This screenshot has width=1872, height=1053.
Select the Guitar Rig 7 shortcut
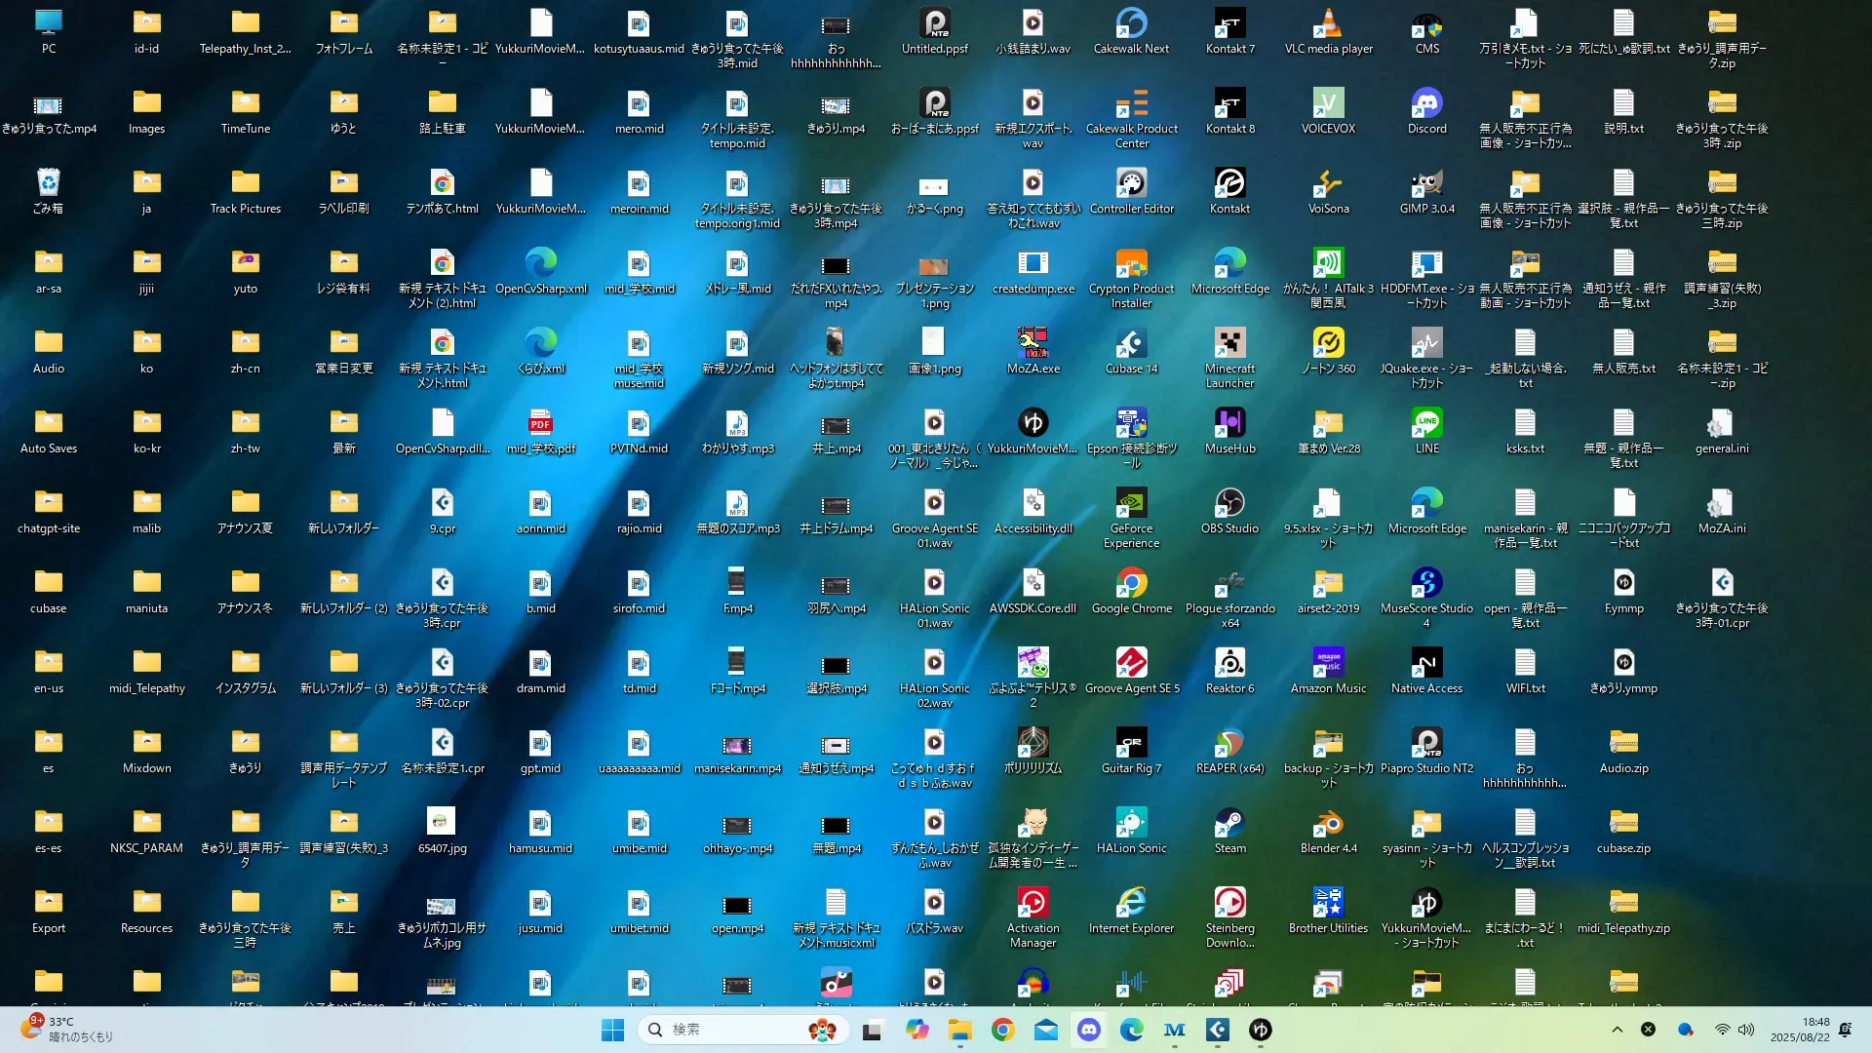tap(1131, 744)
